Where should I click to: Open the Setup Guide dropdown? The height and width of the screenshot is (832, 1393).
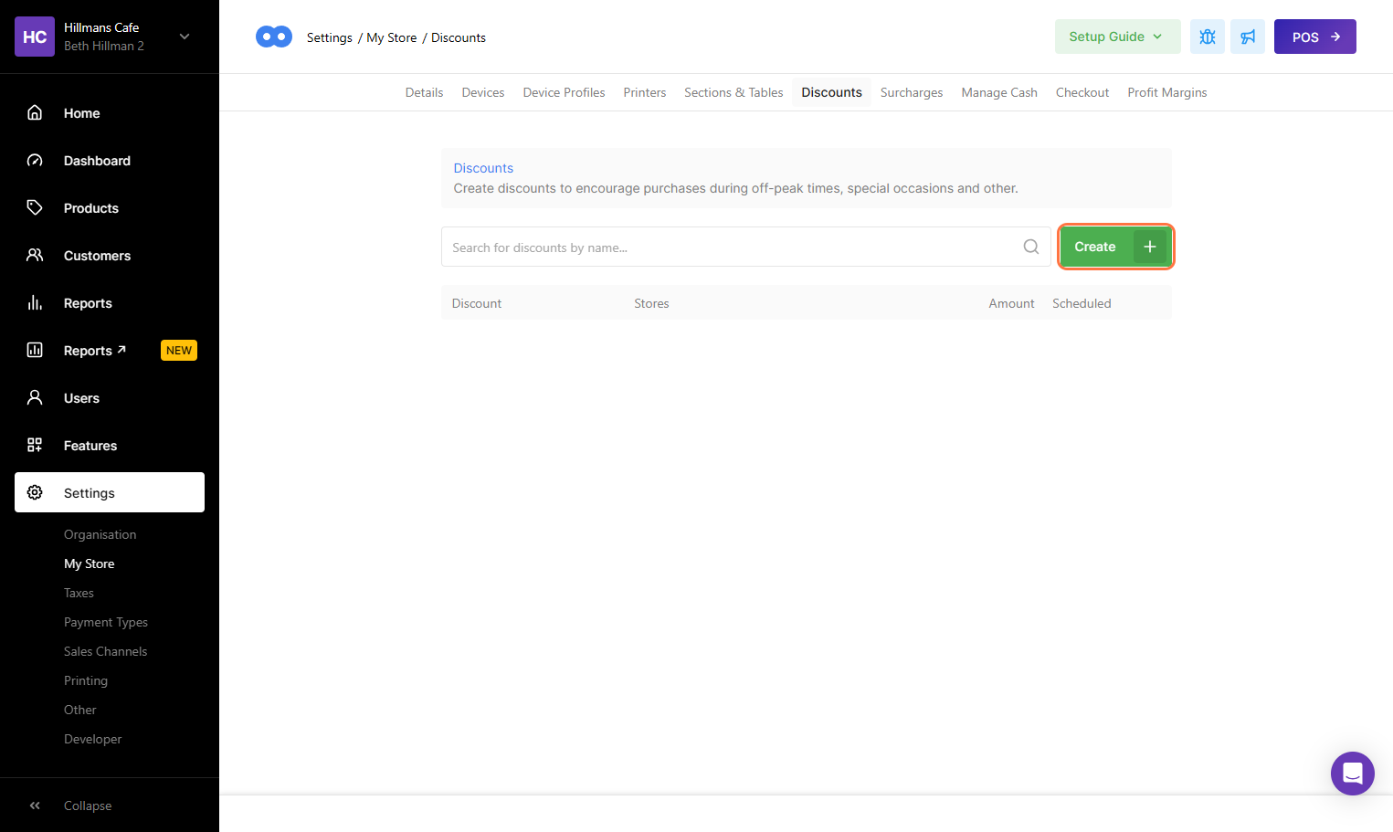coord(1116,37)
